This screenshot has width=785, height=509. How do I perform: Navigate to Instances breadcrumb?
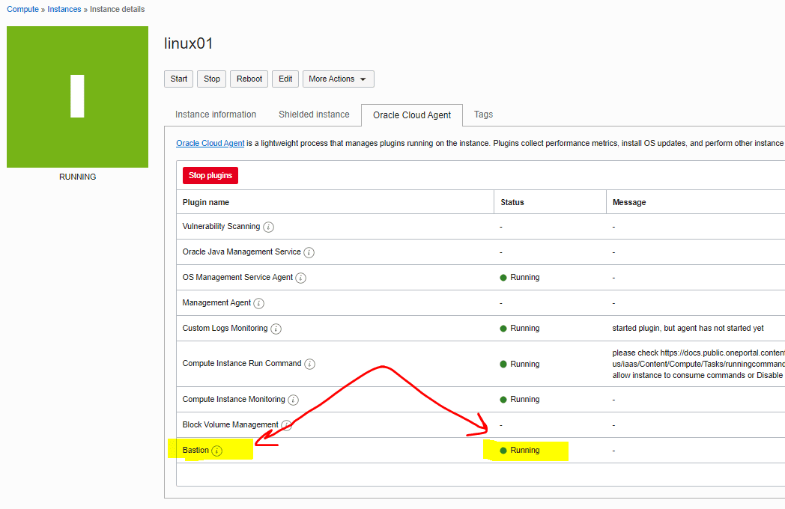tap(64, 9)
